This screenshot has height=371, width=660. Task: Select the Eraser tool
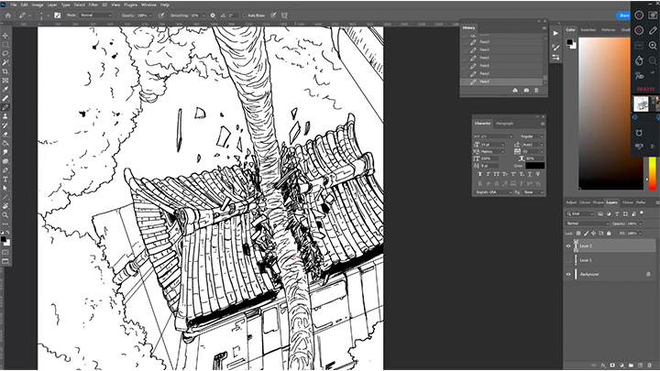[5, 135]
